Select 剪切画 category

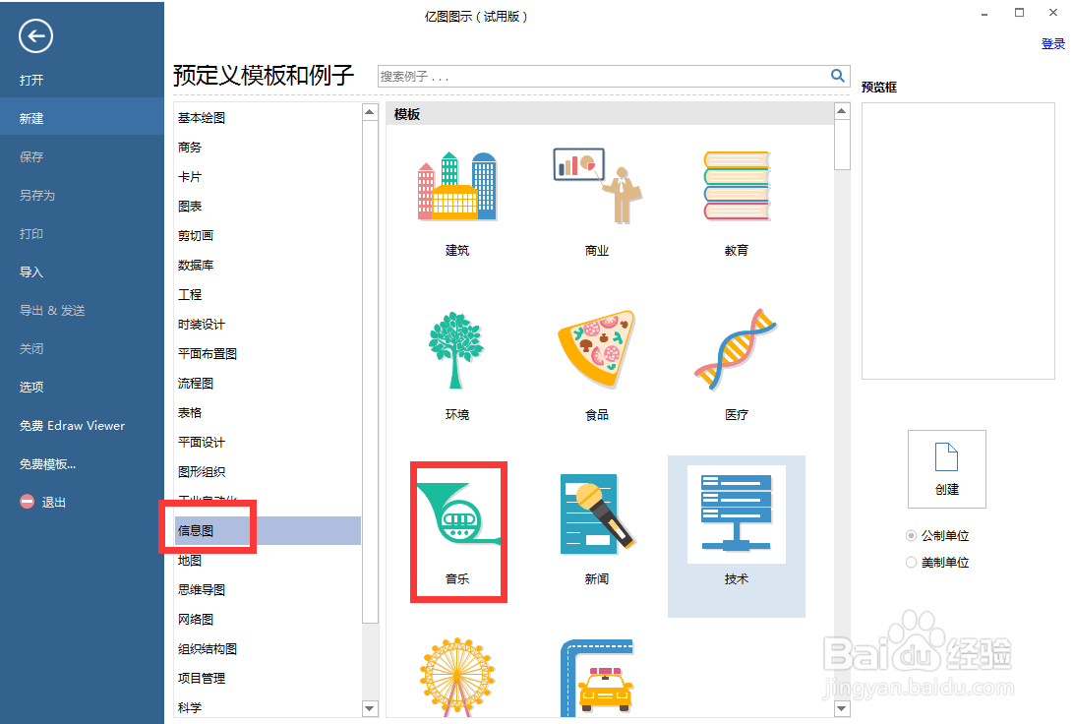point(196,235)
